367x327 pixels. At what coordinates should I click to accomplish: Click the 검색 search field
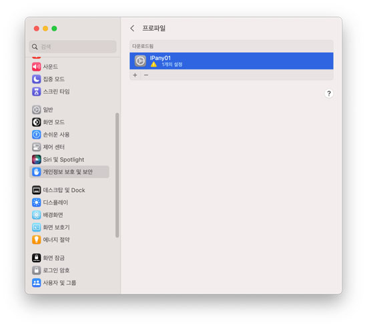point(73,47)
